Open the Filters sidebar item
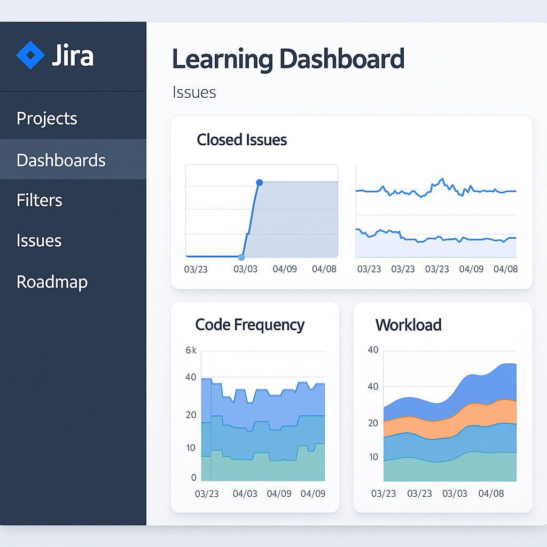The width and height of the screenshot is (547, 547). pos(40,200)
